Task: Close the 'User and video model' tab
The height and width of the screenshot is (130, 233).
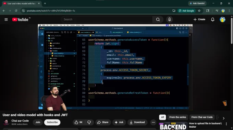Action: click(x=39, y=3)
